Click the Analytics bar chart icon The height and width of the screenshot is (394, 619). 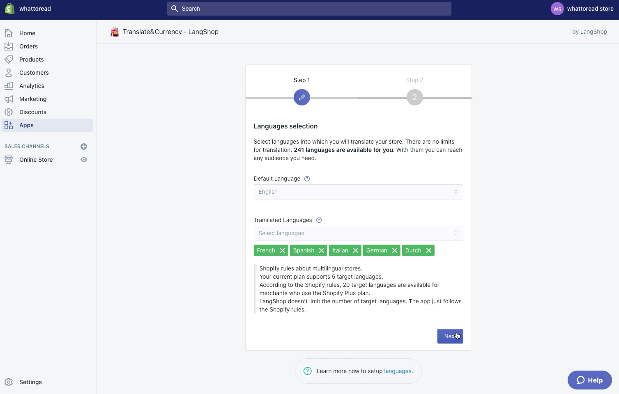(x=9, y=86)
